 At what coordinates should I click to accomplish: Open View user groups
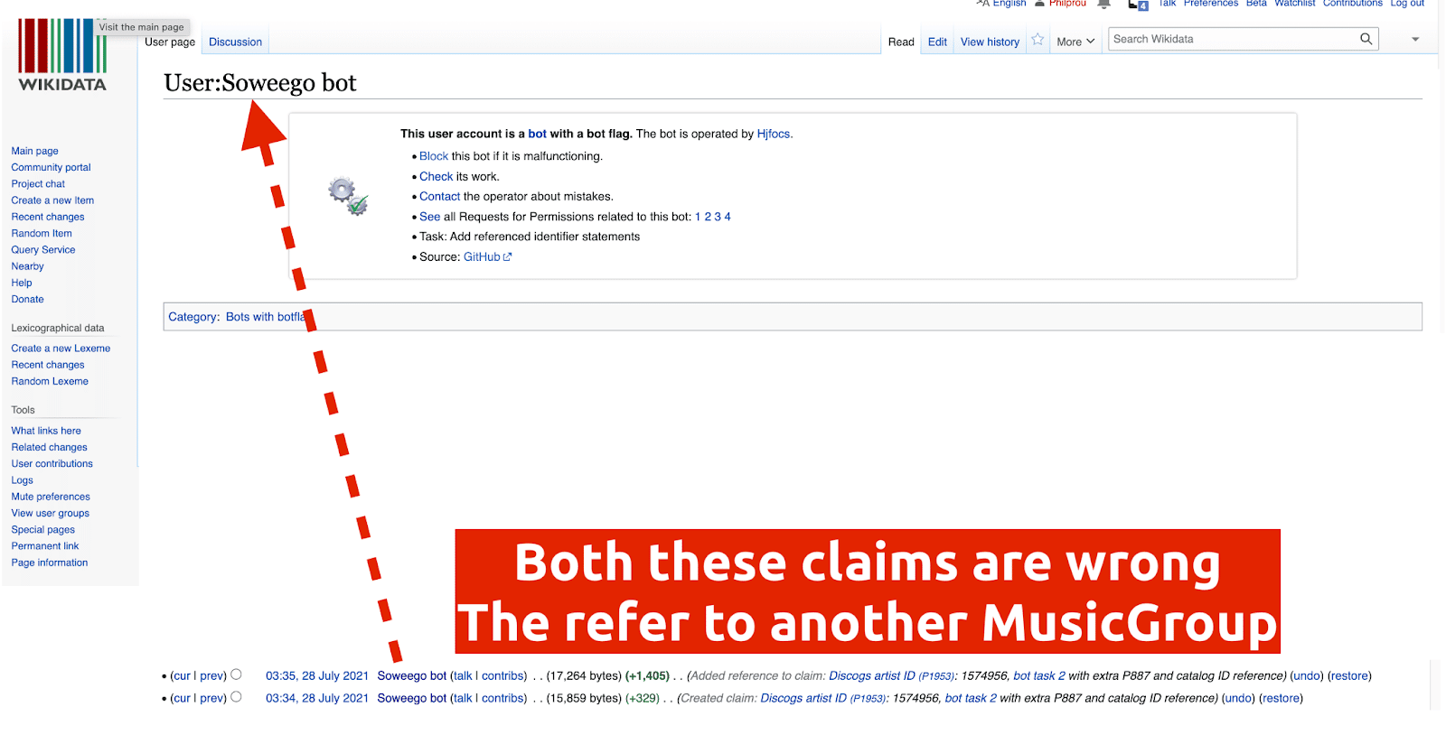click(50, 513)
